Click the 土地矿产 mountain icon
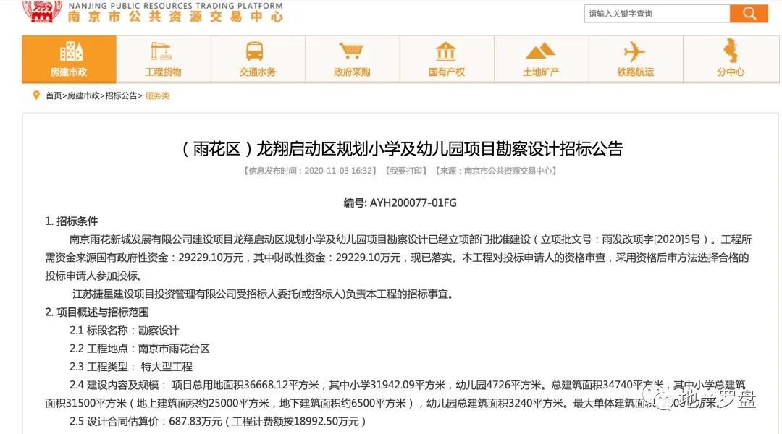Viewport: 782px width, 434px height. coord(540,51)
